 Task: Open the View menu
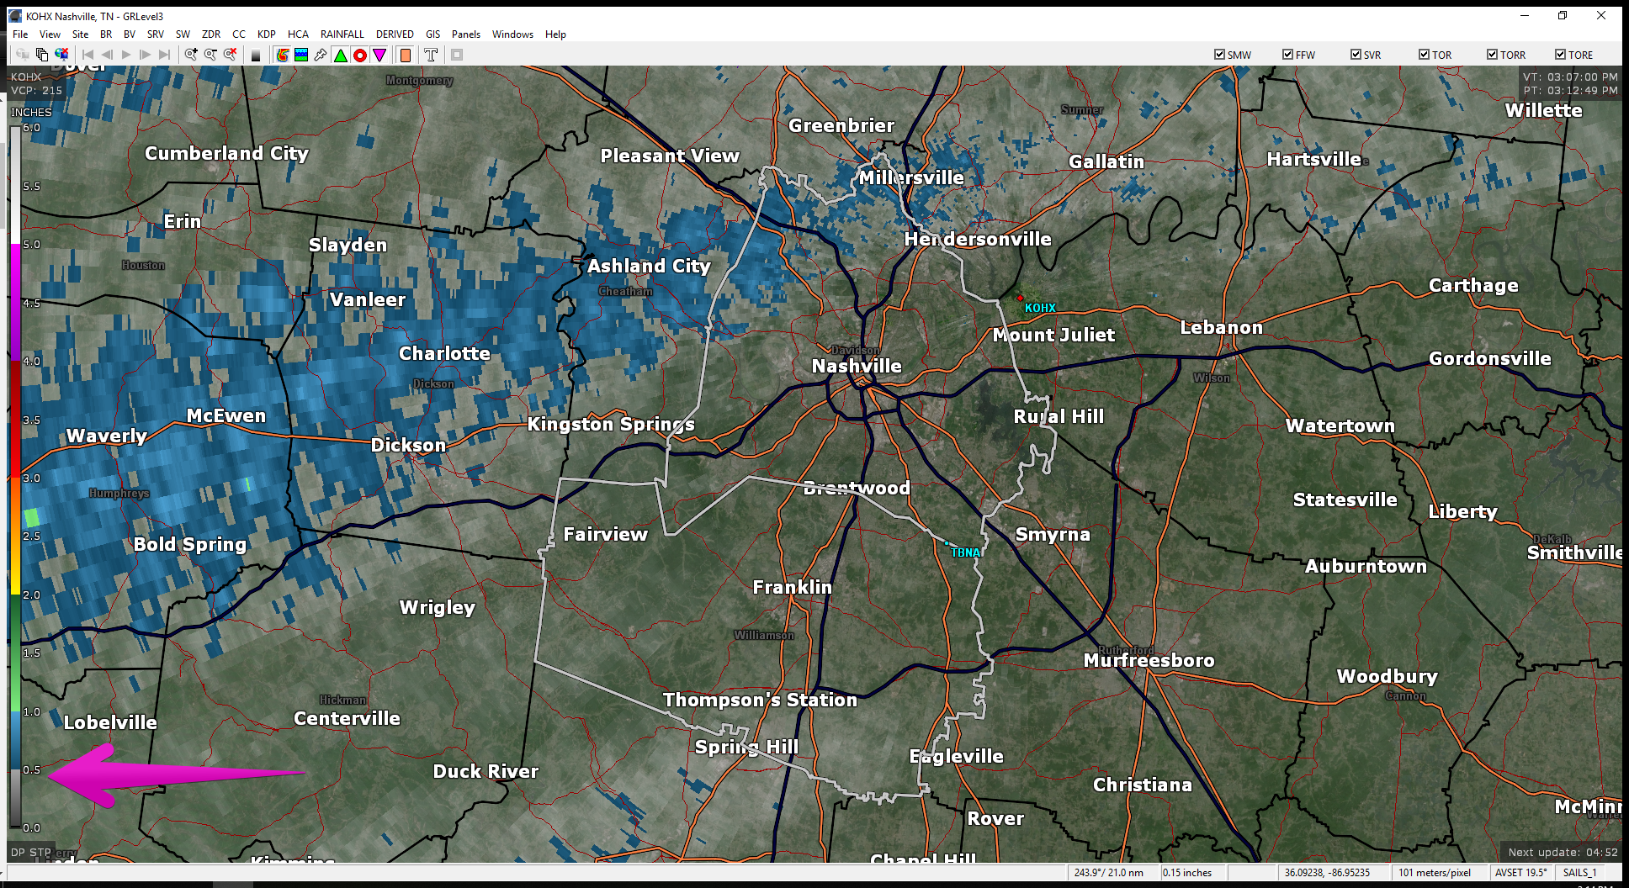tap(50, 34)
